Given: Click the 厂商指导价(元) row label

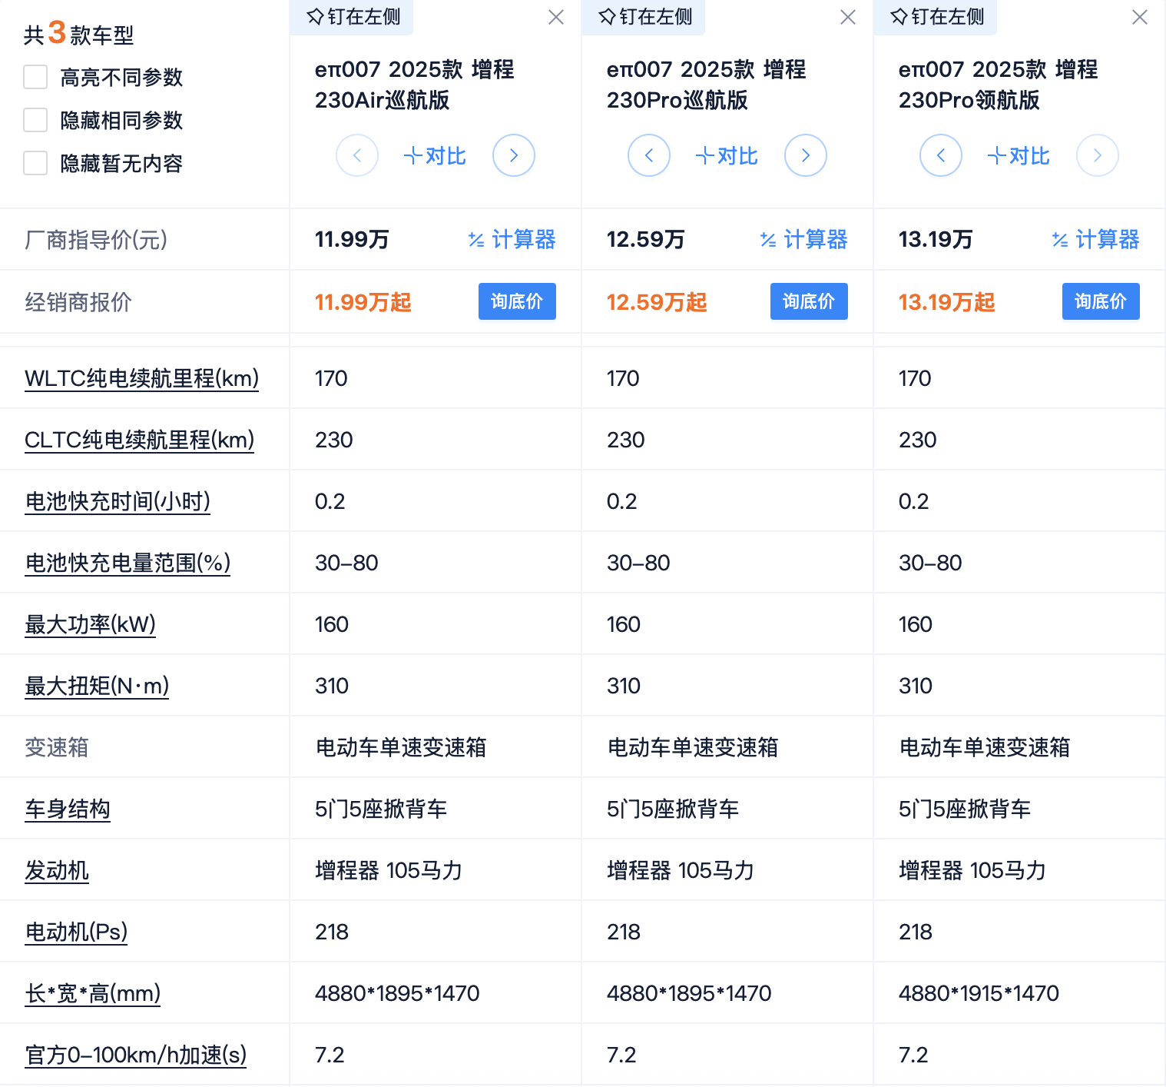Looking at the screenshot, I should [96, 240].
